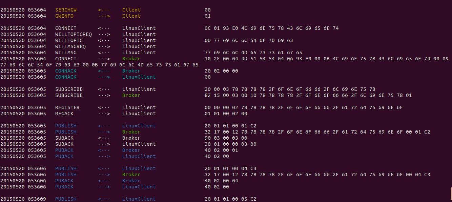The image size is (452, 202).
Task: Select the REGISTER message name
Action: point(67,107)
